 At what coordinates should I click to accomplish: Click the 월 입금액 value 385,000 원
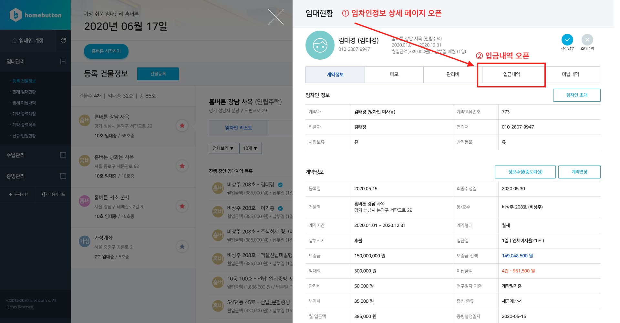coord(365,317)
